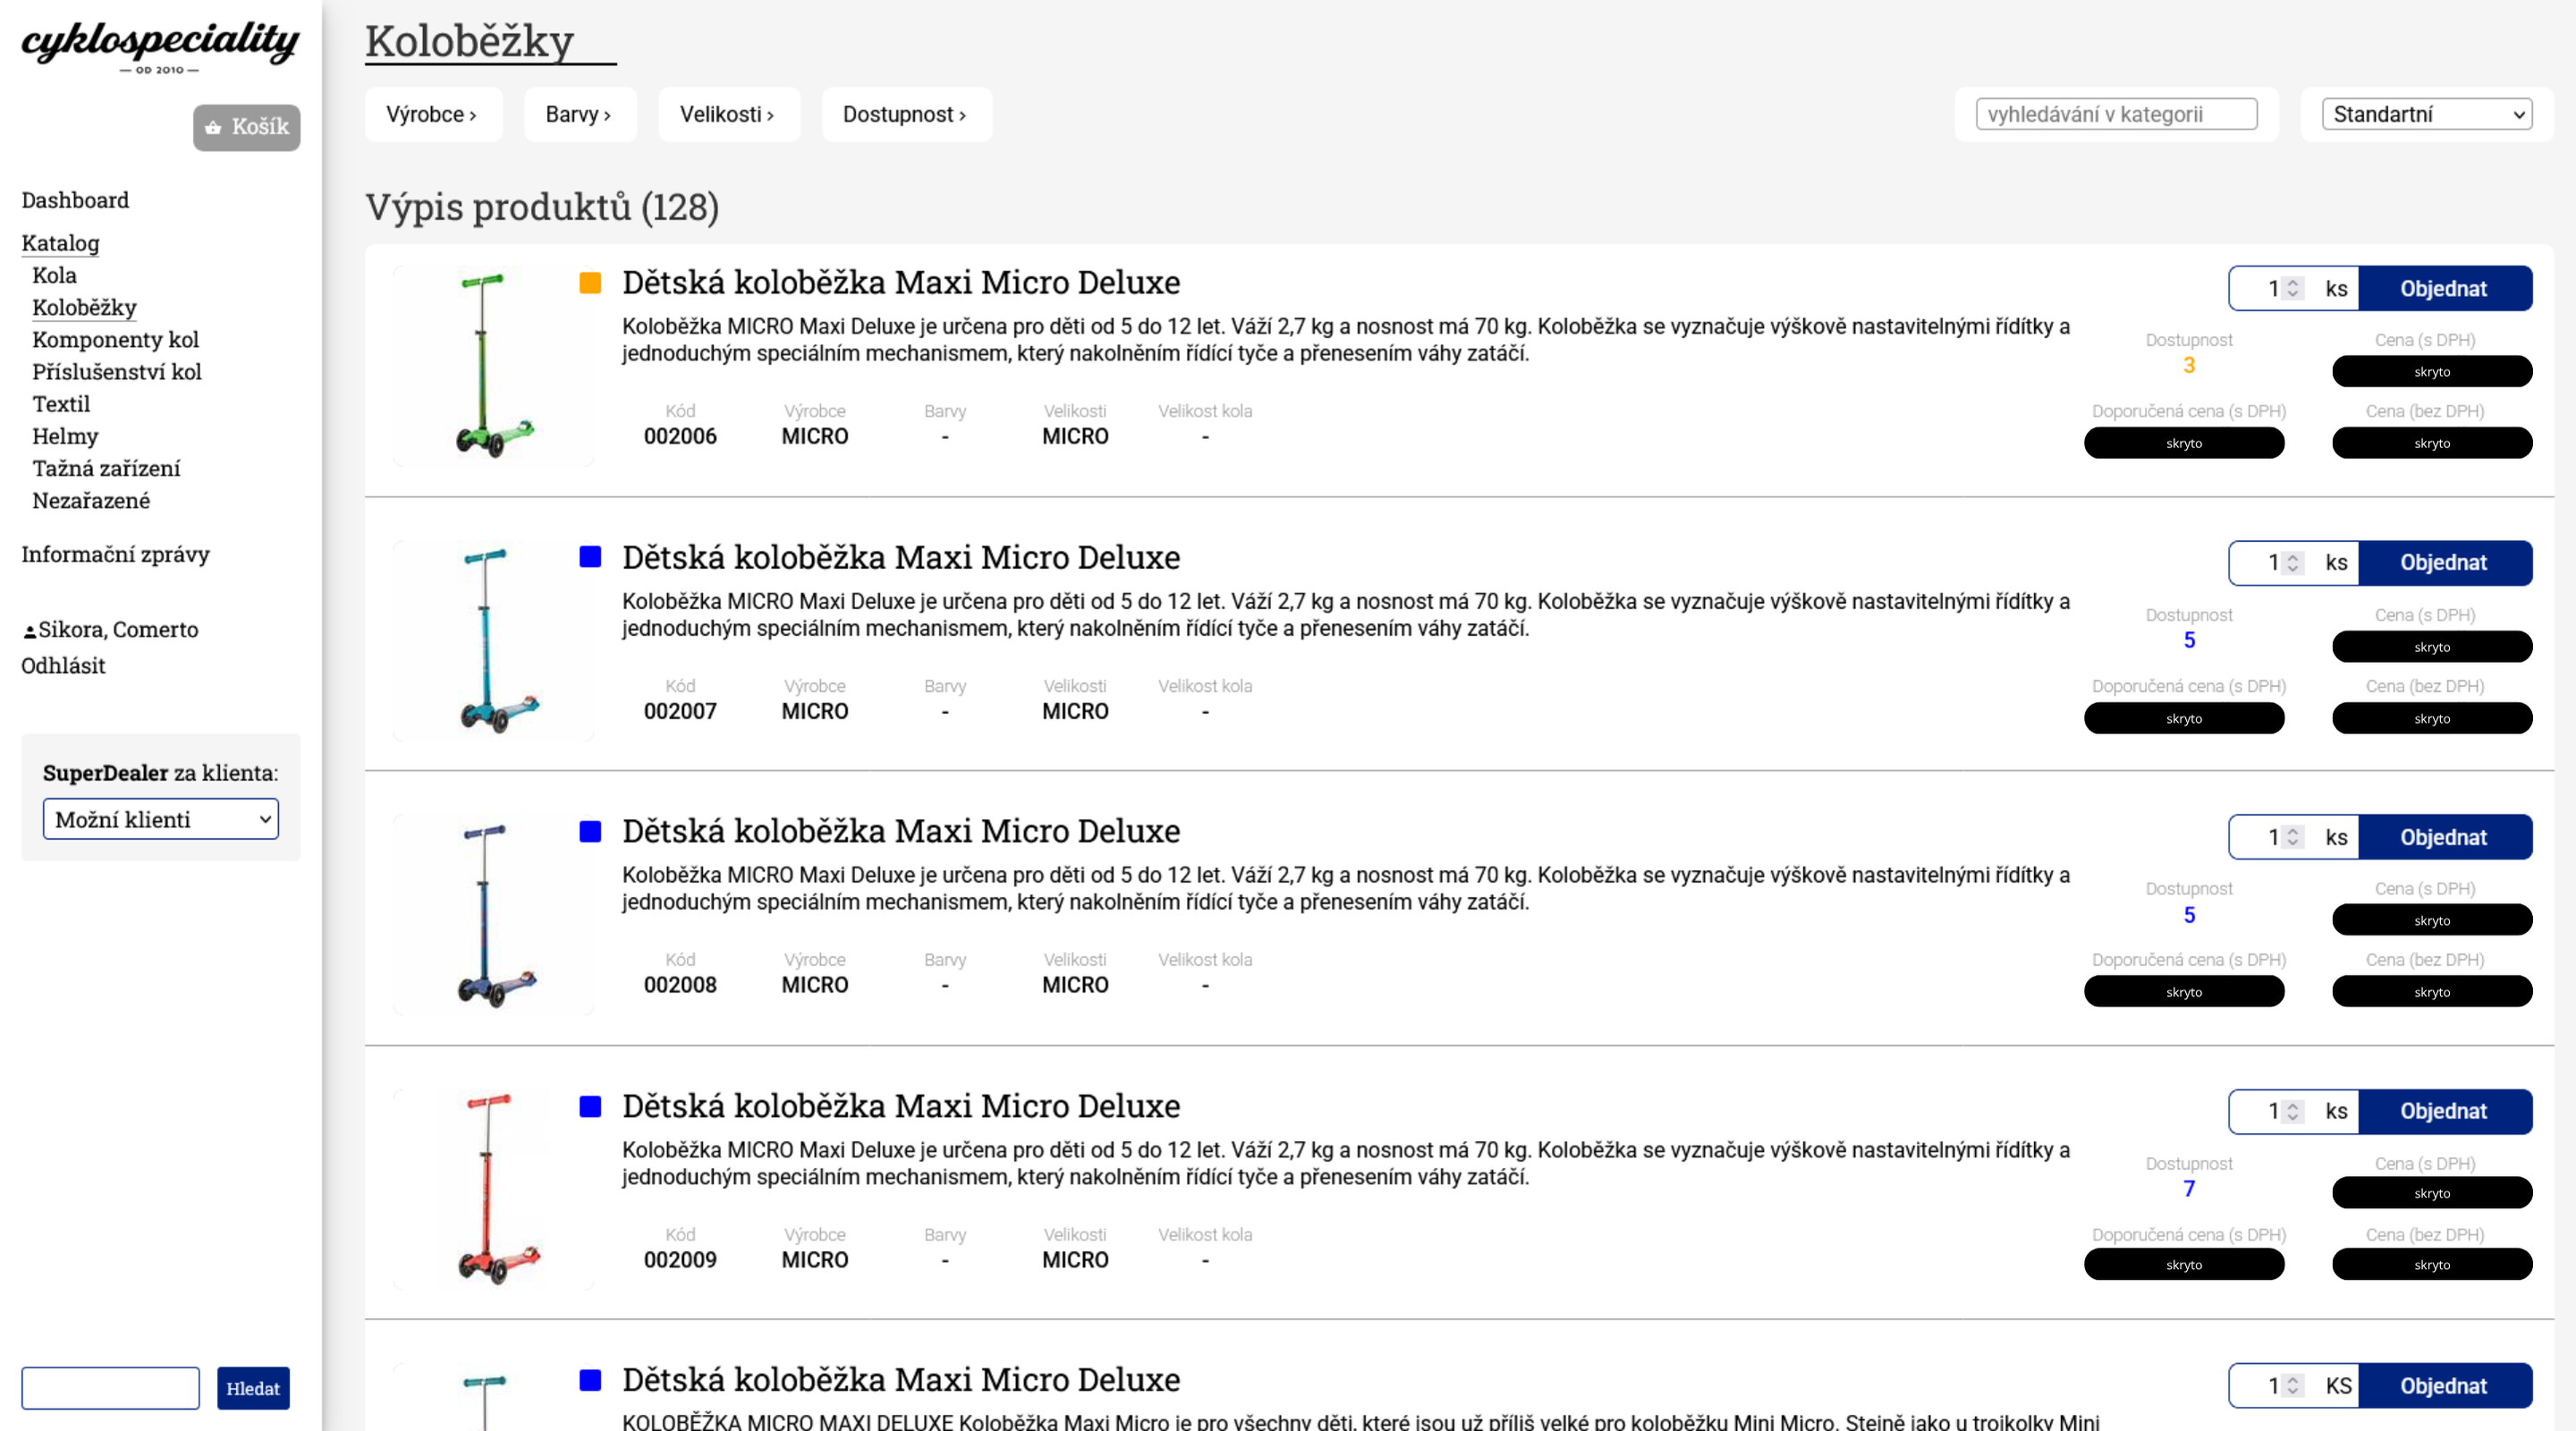Image resolution: width=2576 pixels, height=1431 pixels.
Task: Open the product title of item 002006
Action: pos(901,283)
